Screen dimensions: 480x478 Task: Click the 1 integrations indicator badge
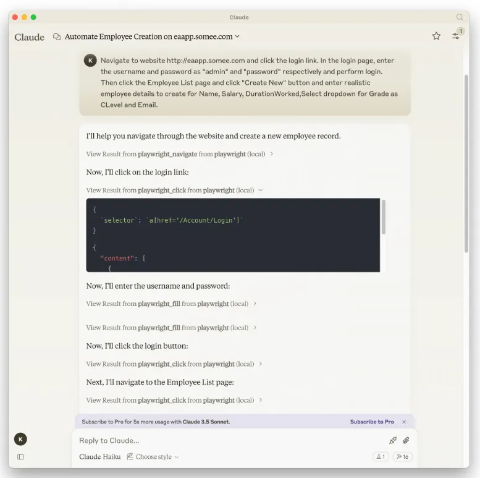381,456
